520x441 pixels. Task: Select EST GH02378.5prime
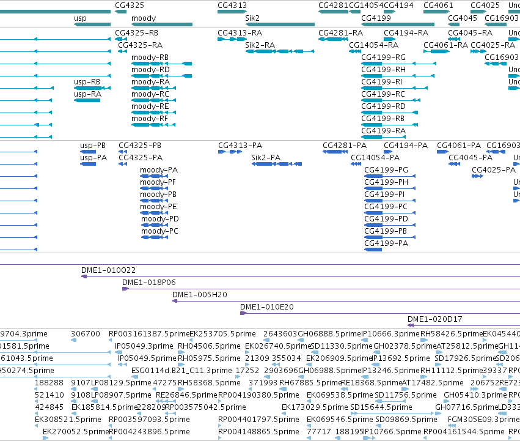pos(405,346)
